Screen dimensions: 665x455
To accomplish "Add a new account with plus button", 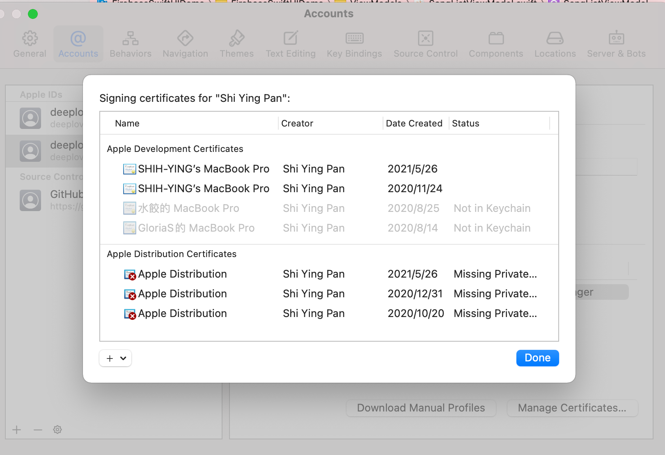I will pyautogui.click(x=17, y=430).
